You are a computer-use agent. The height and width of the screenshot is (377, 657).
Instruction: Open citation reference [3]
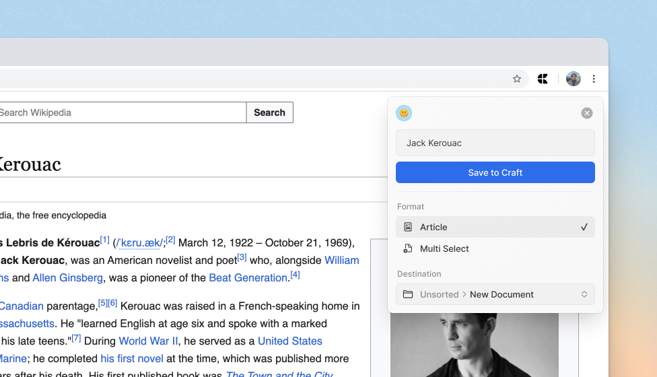[x=242, y=257]
